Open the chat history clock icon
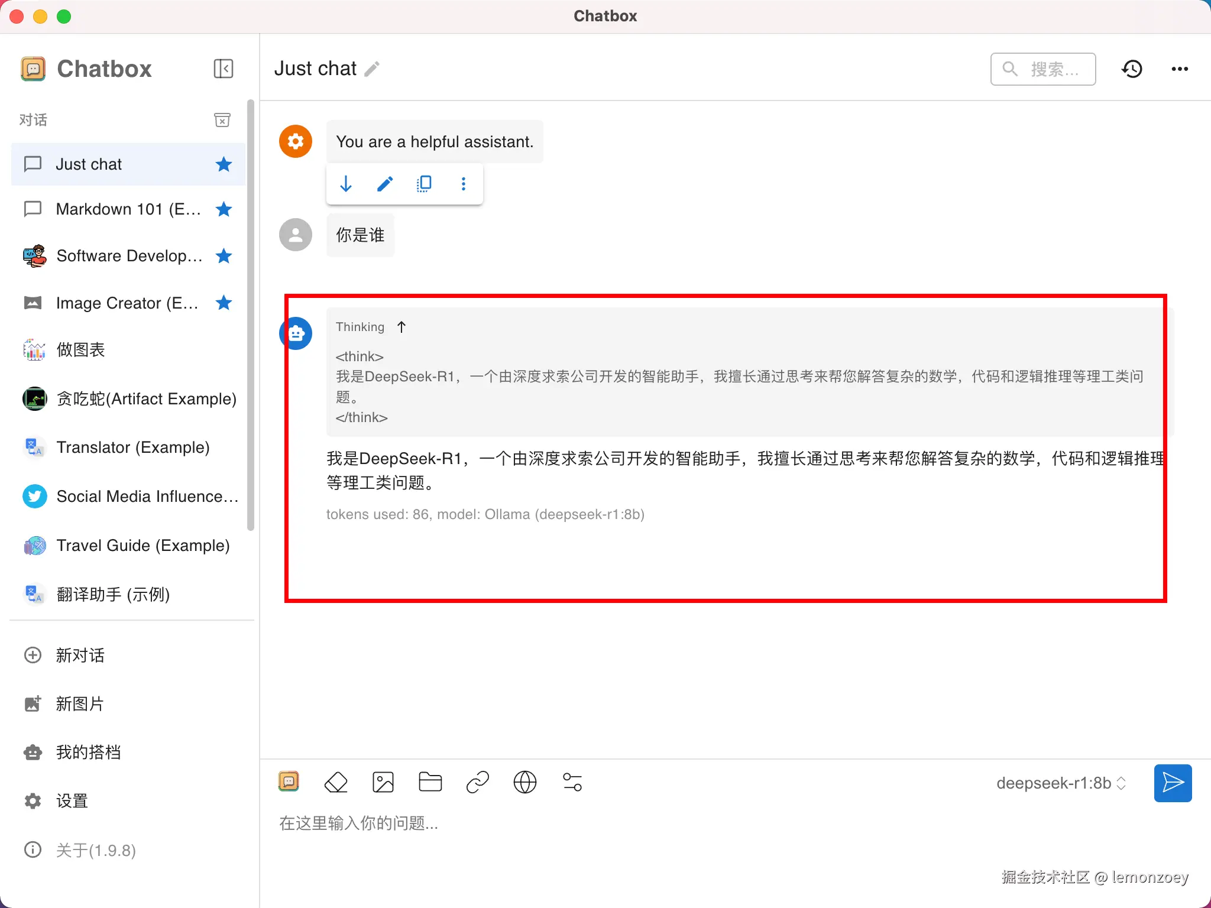This screenshot has width=1211, height=908. [x=1132, y=69]
